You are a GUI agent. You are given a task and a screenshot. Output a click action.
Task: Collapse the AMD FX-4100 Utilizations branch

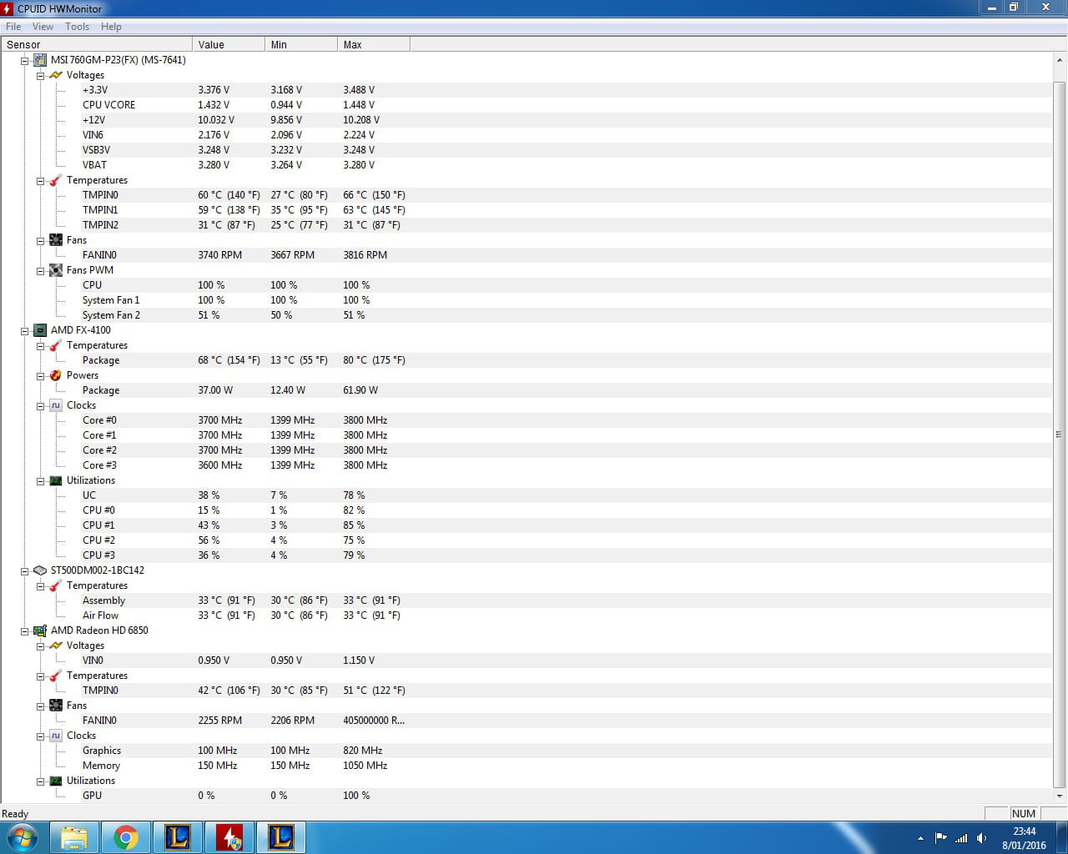pyautogui.click(x=40, y=480)
